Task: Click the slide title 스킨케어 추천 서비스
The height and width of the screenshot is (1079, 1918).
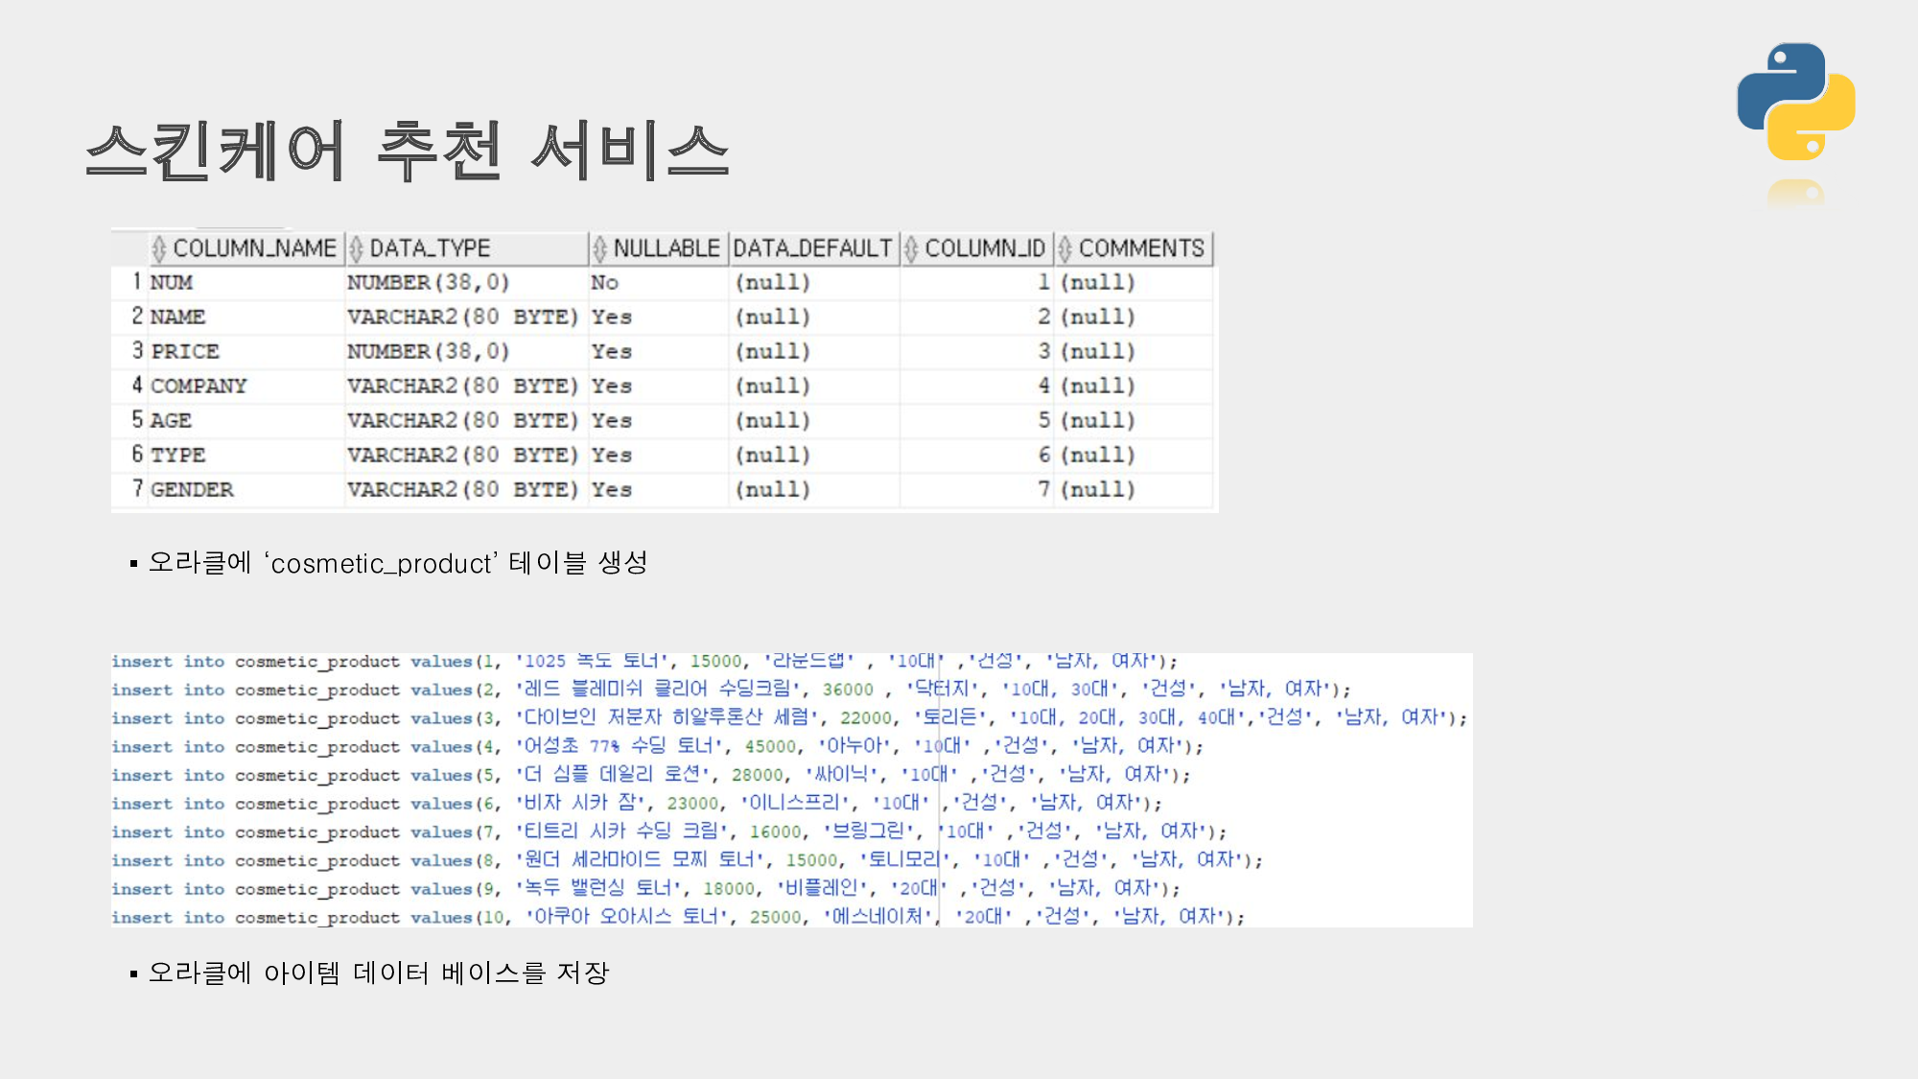Action: point(408,152)
